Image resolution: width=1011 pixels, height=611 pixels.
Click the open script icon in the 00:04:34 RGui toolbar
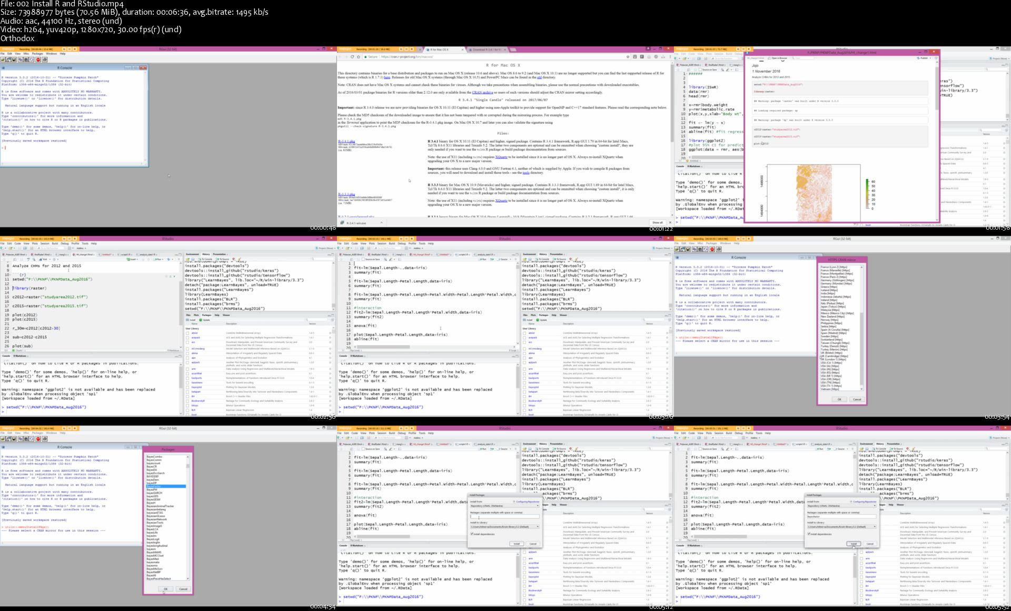click(3, 439)
